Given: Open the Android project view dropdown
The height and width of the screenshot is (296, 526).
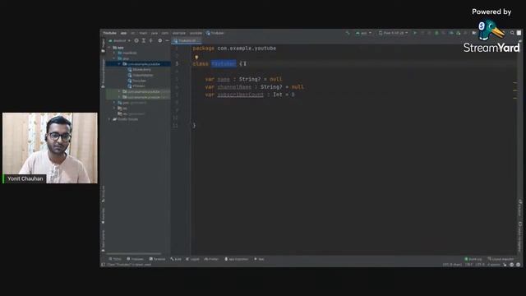Looking at the screenshot, I should tap(119, 40).
